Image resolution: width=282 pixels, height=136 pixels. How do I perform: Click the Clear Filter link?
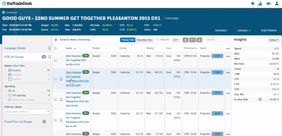[x=19, y=66]
